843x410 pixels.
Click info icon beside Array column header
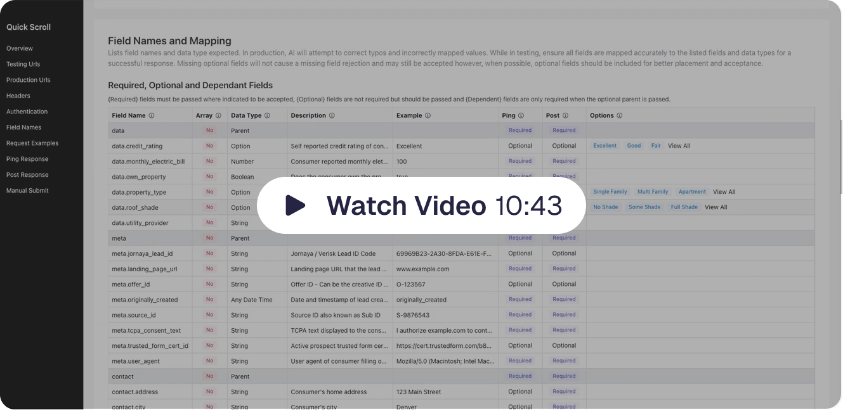[x=218, y=116]
